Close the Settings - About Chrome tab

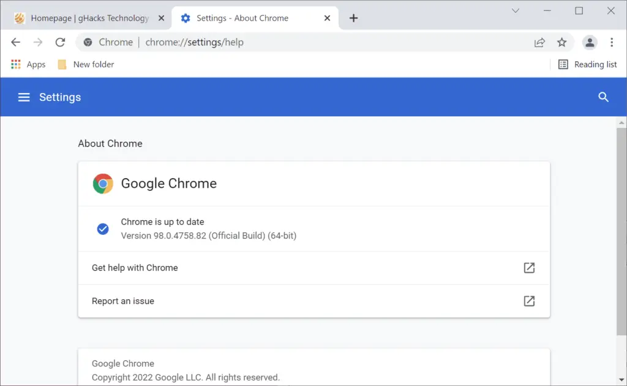click(327, 18)
